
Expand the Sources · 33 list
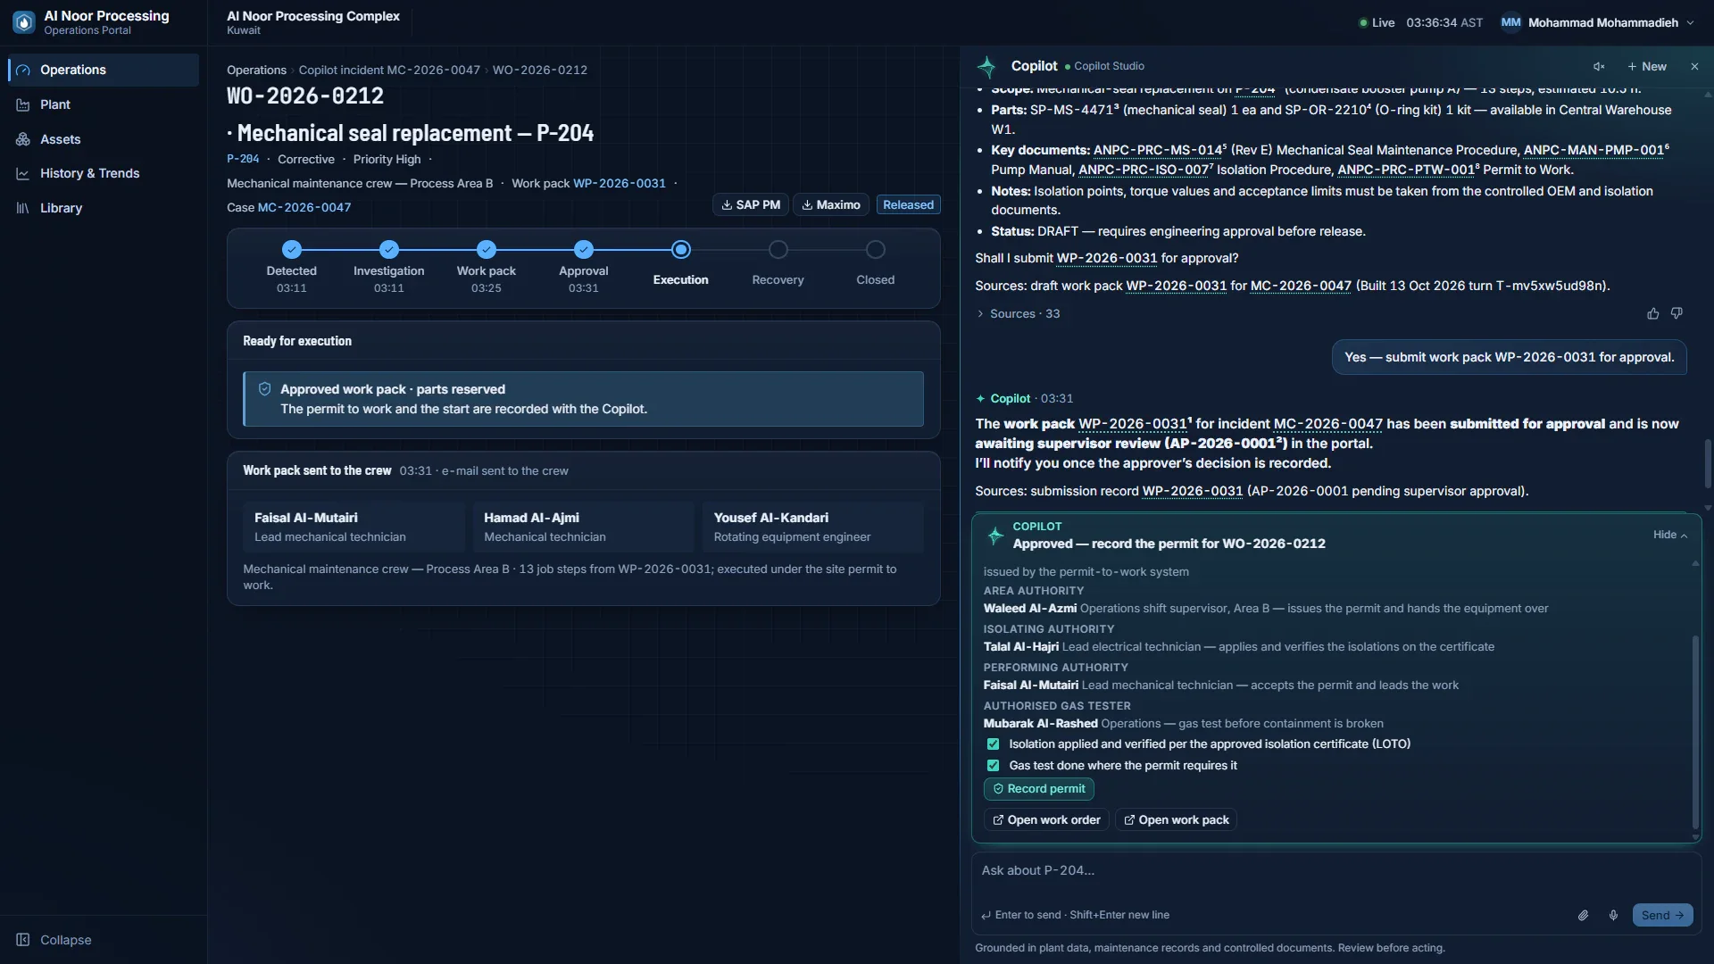[1018, 314]
